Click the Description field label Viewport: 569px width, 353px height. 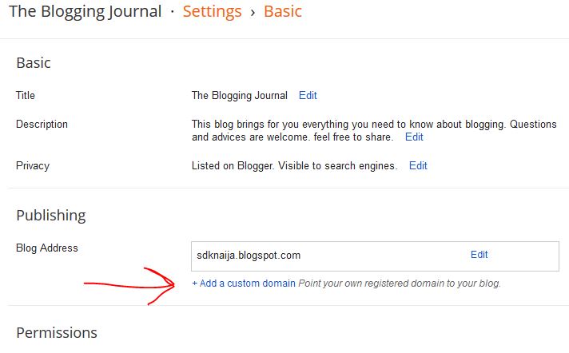(x=42, y=124)
